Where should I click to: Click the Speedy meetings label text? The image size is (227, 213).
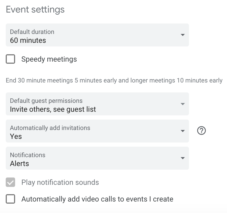(49, 59)
